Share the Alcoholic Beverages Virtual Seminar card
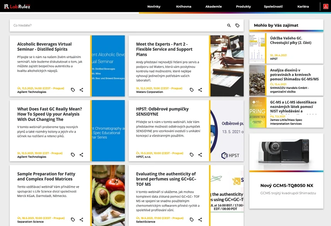 tap(81, 90)
